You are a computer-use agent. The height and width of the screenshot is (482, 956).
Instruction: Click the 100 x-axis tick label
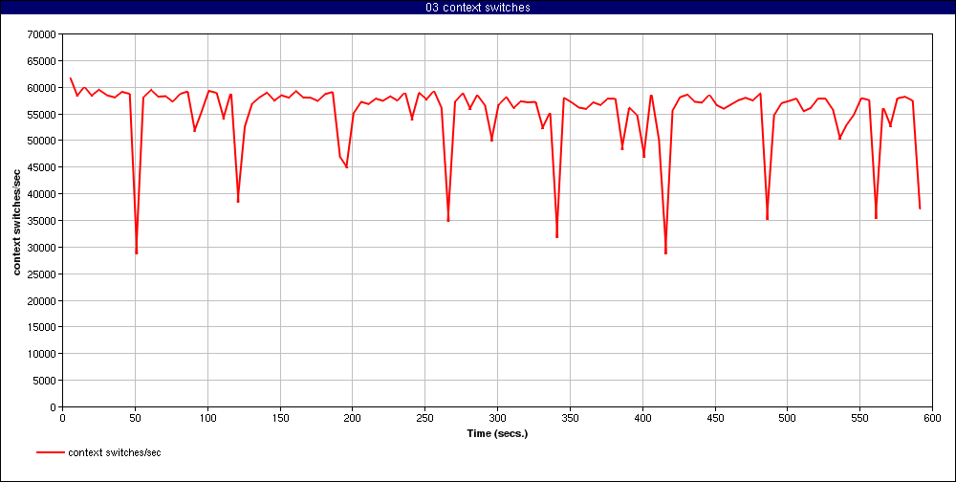click(207, 418)
